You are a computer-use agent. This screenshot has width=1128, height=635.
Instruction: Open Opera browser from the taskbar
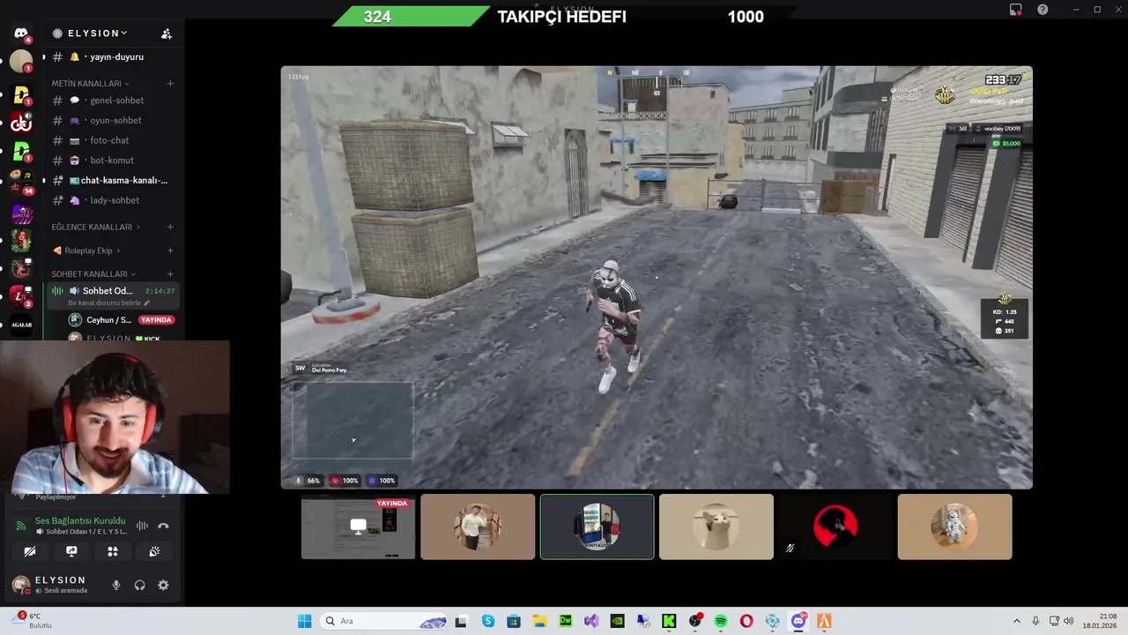(746, 621)
